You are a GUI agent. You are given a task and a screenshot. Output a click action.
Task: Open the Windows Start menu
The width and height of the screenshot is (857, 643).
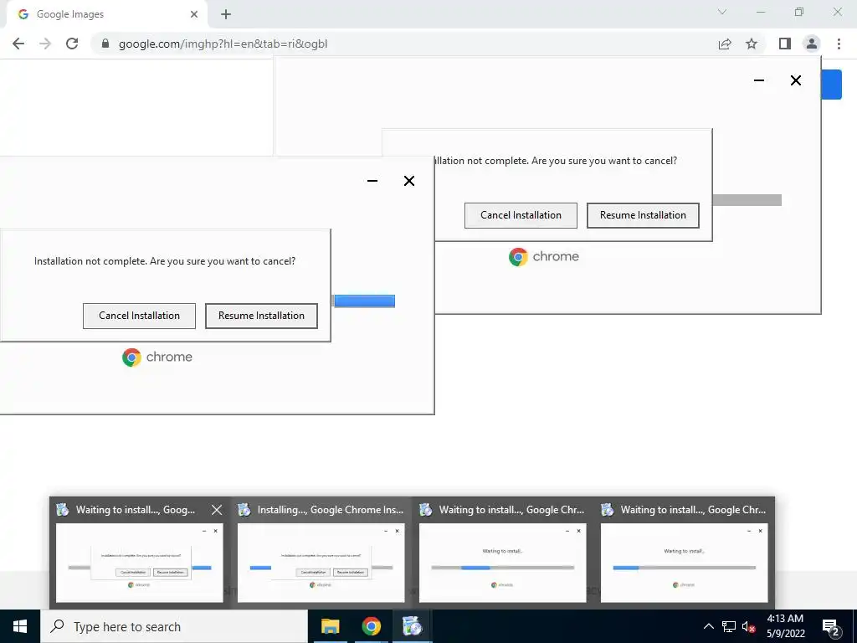point(20,626)
